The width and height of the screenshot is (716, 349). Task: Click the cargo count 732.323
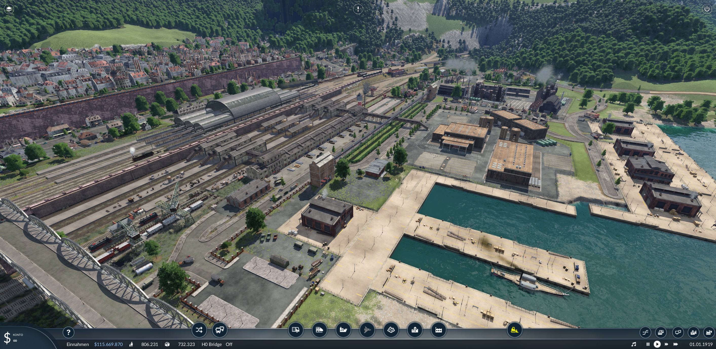click(x=186, y=344)
